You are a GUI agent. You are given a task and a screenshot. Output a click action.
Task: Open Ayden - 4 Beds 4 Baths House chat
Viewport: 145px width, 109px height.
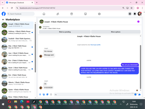[x=17, y=91]
